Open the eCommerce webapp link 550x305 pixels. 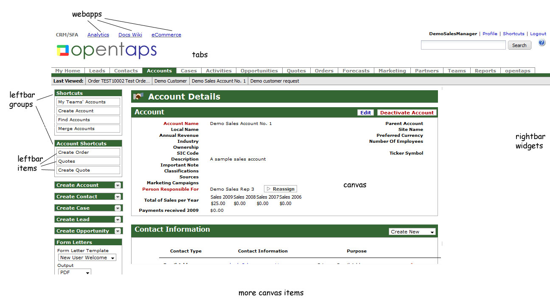(166, 35)
